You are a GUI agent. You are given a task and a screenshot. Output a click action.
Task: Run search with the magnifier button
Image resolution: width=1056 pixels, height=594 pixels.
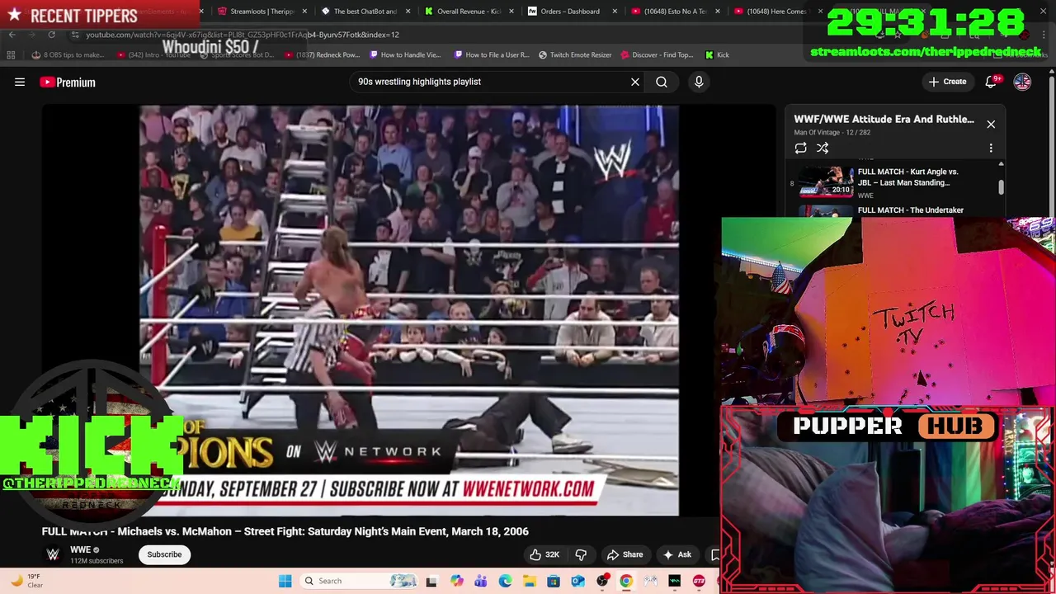[x=662, y=82]
